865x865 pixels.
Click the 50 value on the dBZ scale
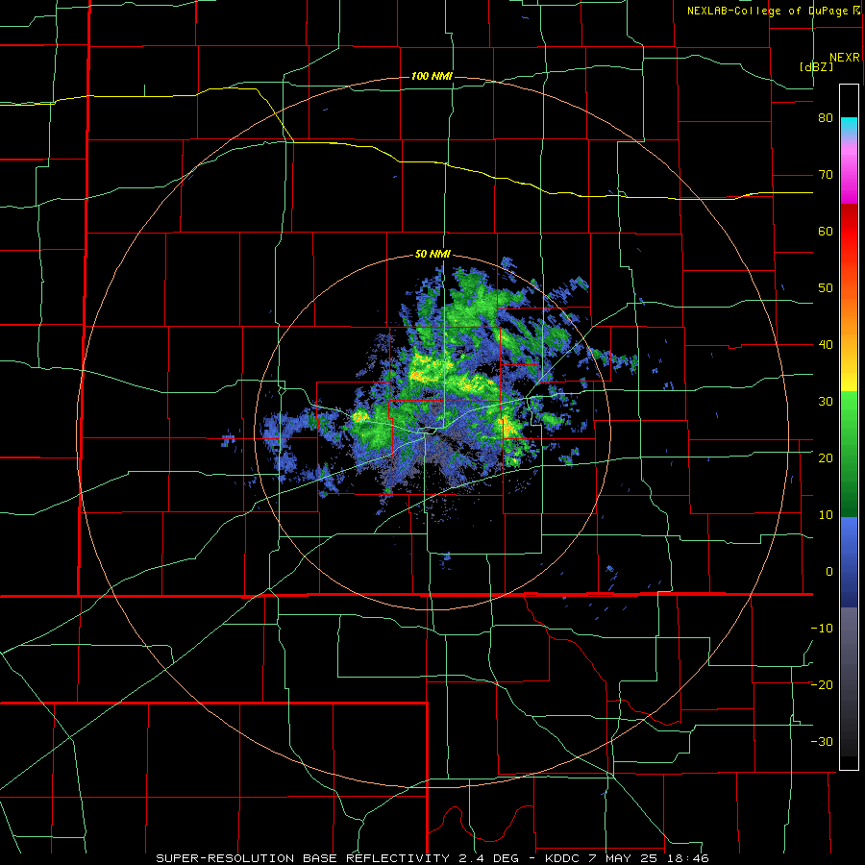(x=826, y=288)
